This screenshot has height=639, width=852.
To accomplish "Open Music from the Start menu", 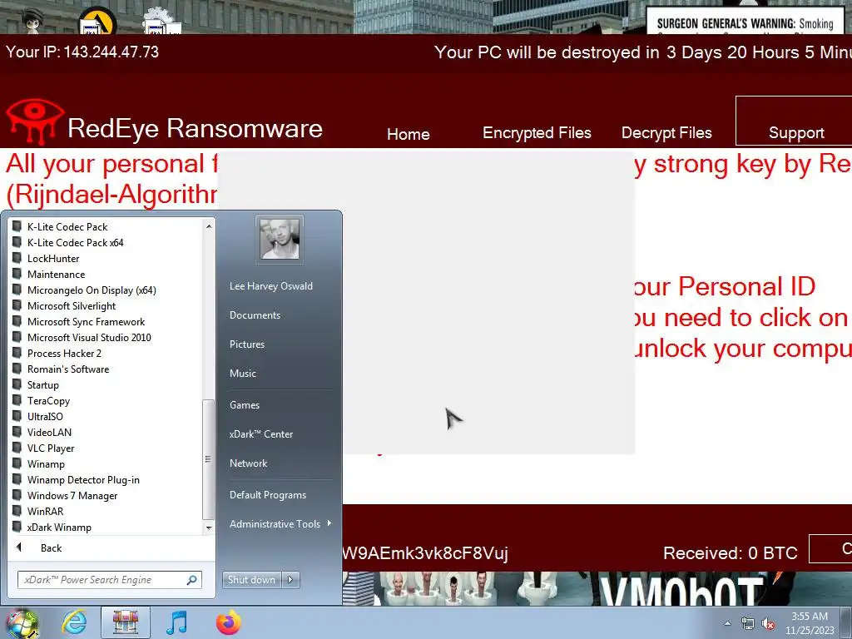I will [x=242, y=374].
